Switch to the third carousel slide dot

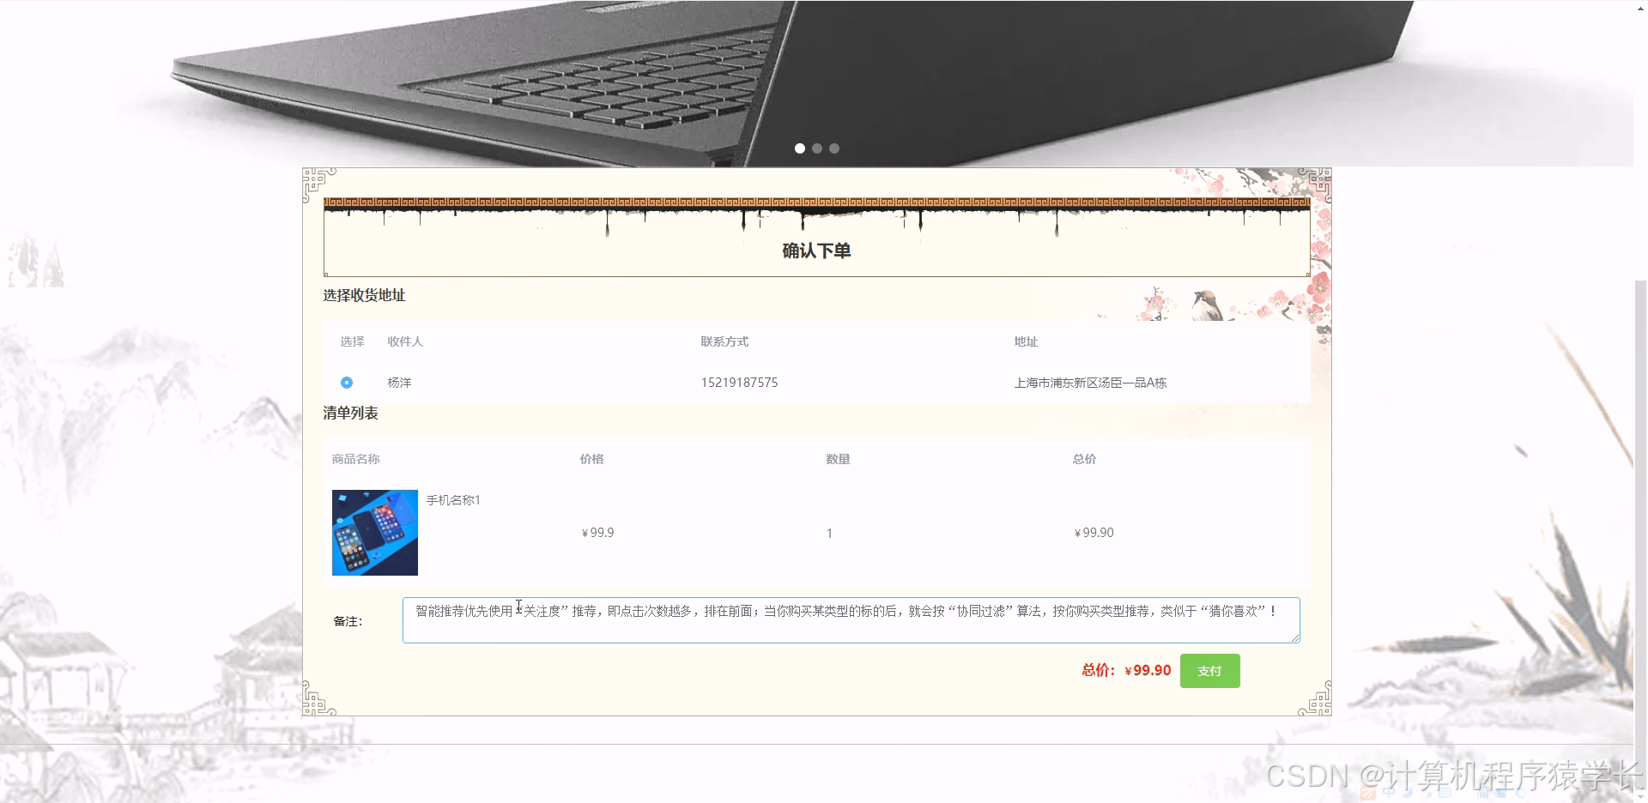point(834,148)
